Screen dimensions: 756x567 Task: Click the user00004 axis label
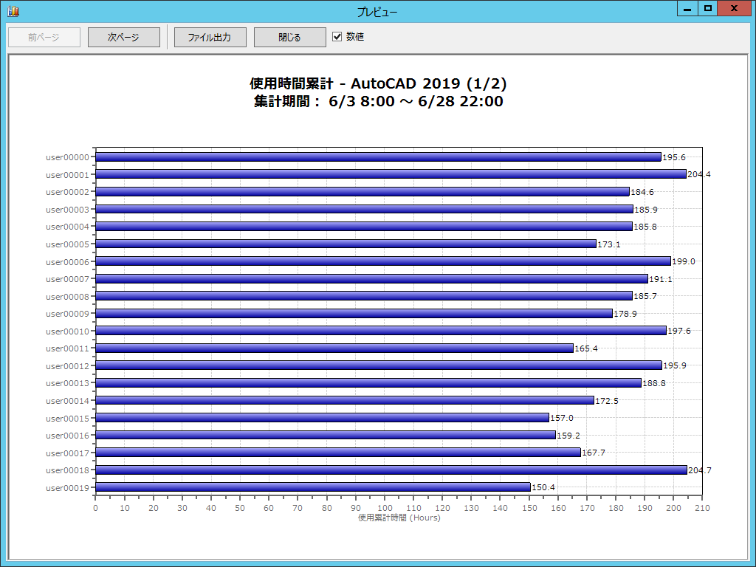click(67, 227)
